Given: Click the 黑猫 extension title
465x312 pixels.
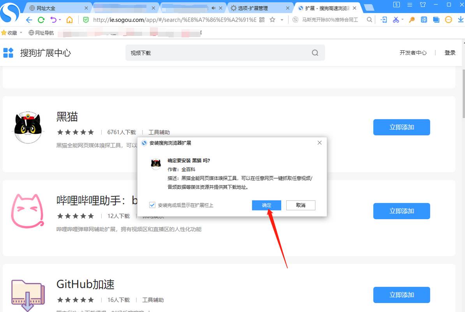Looking at the screenshot, I should pos(67,117).
